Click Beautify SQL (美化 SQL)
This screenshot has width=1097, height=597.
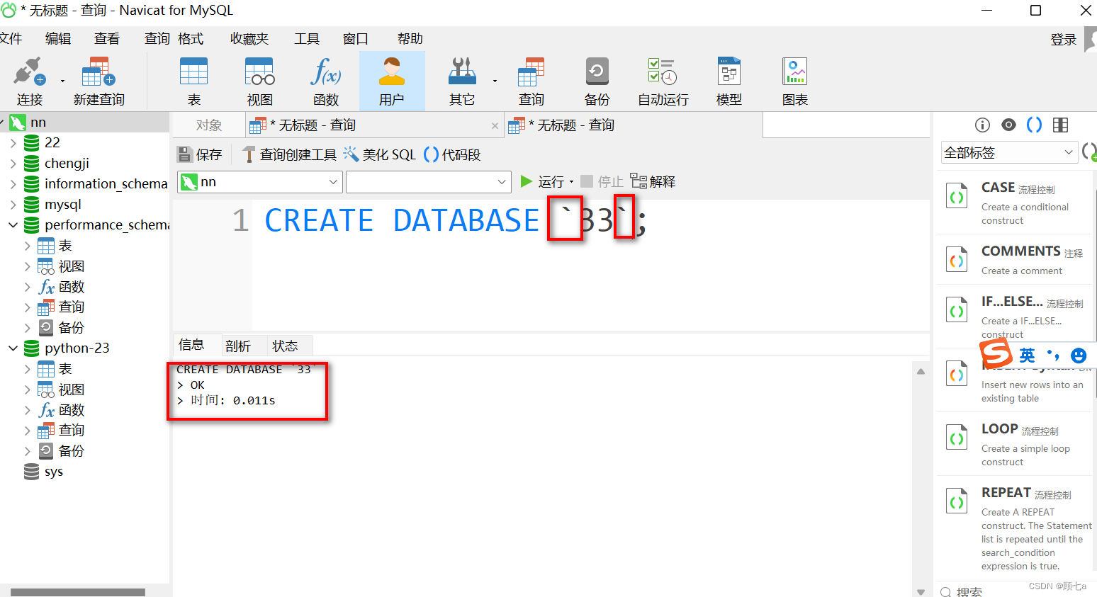tap(380, 154)
